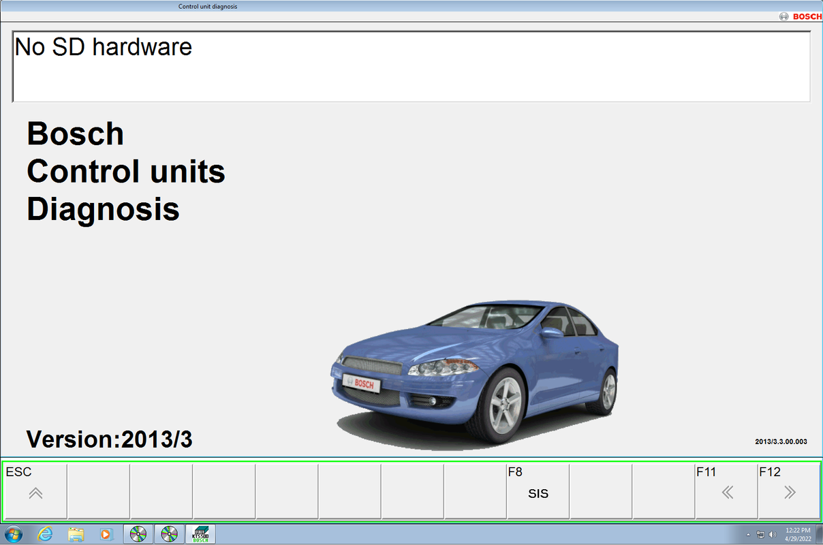Show hidden system tray icons

coord(749,535)
